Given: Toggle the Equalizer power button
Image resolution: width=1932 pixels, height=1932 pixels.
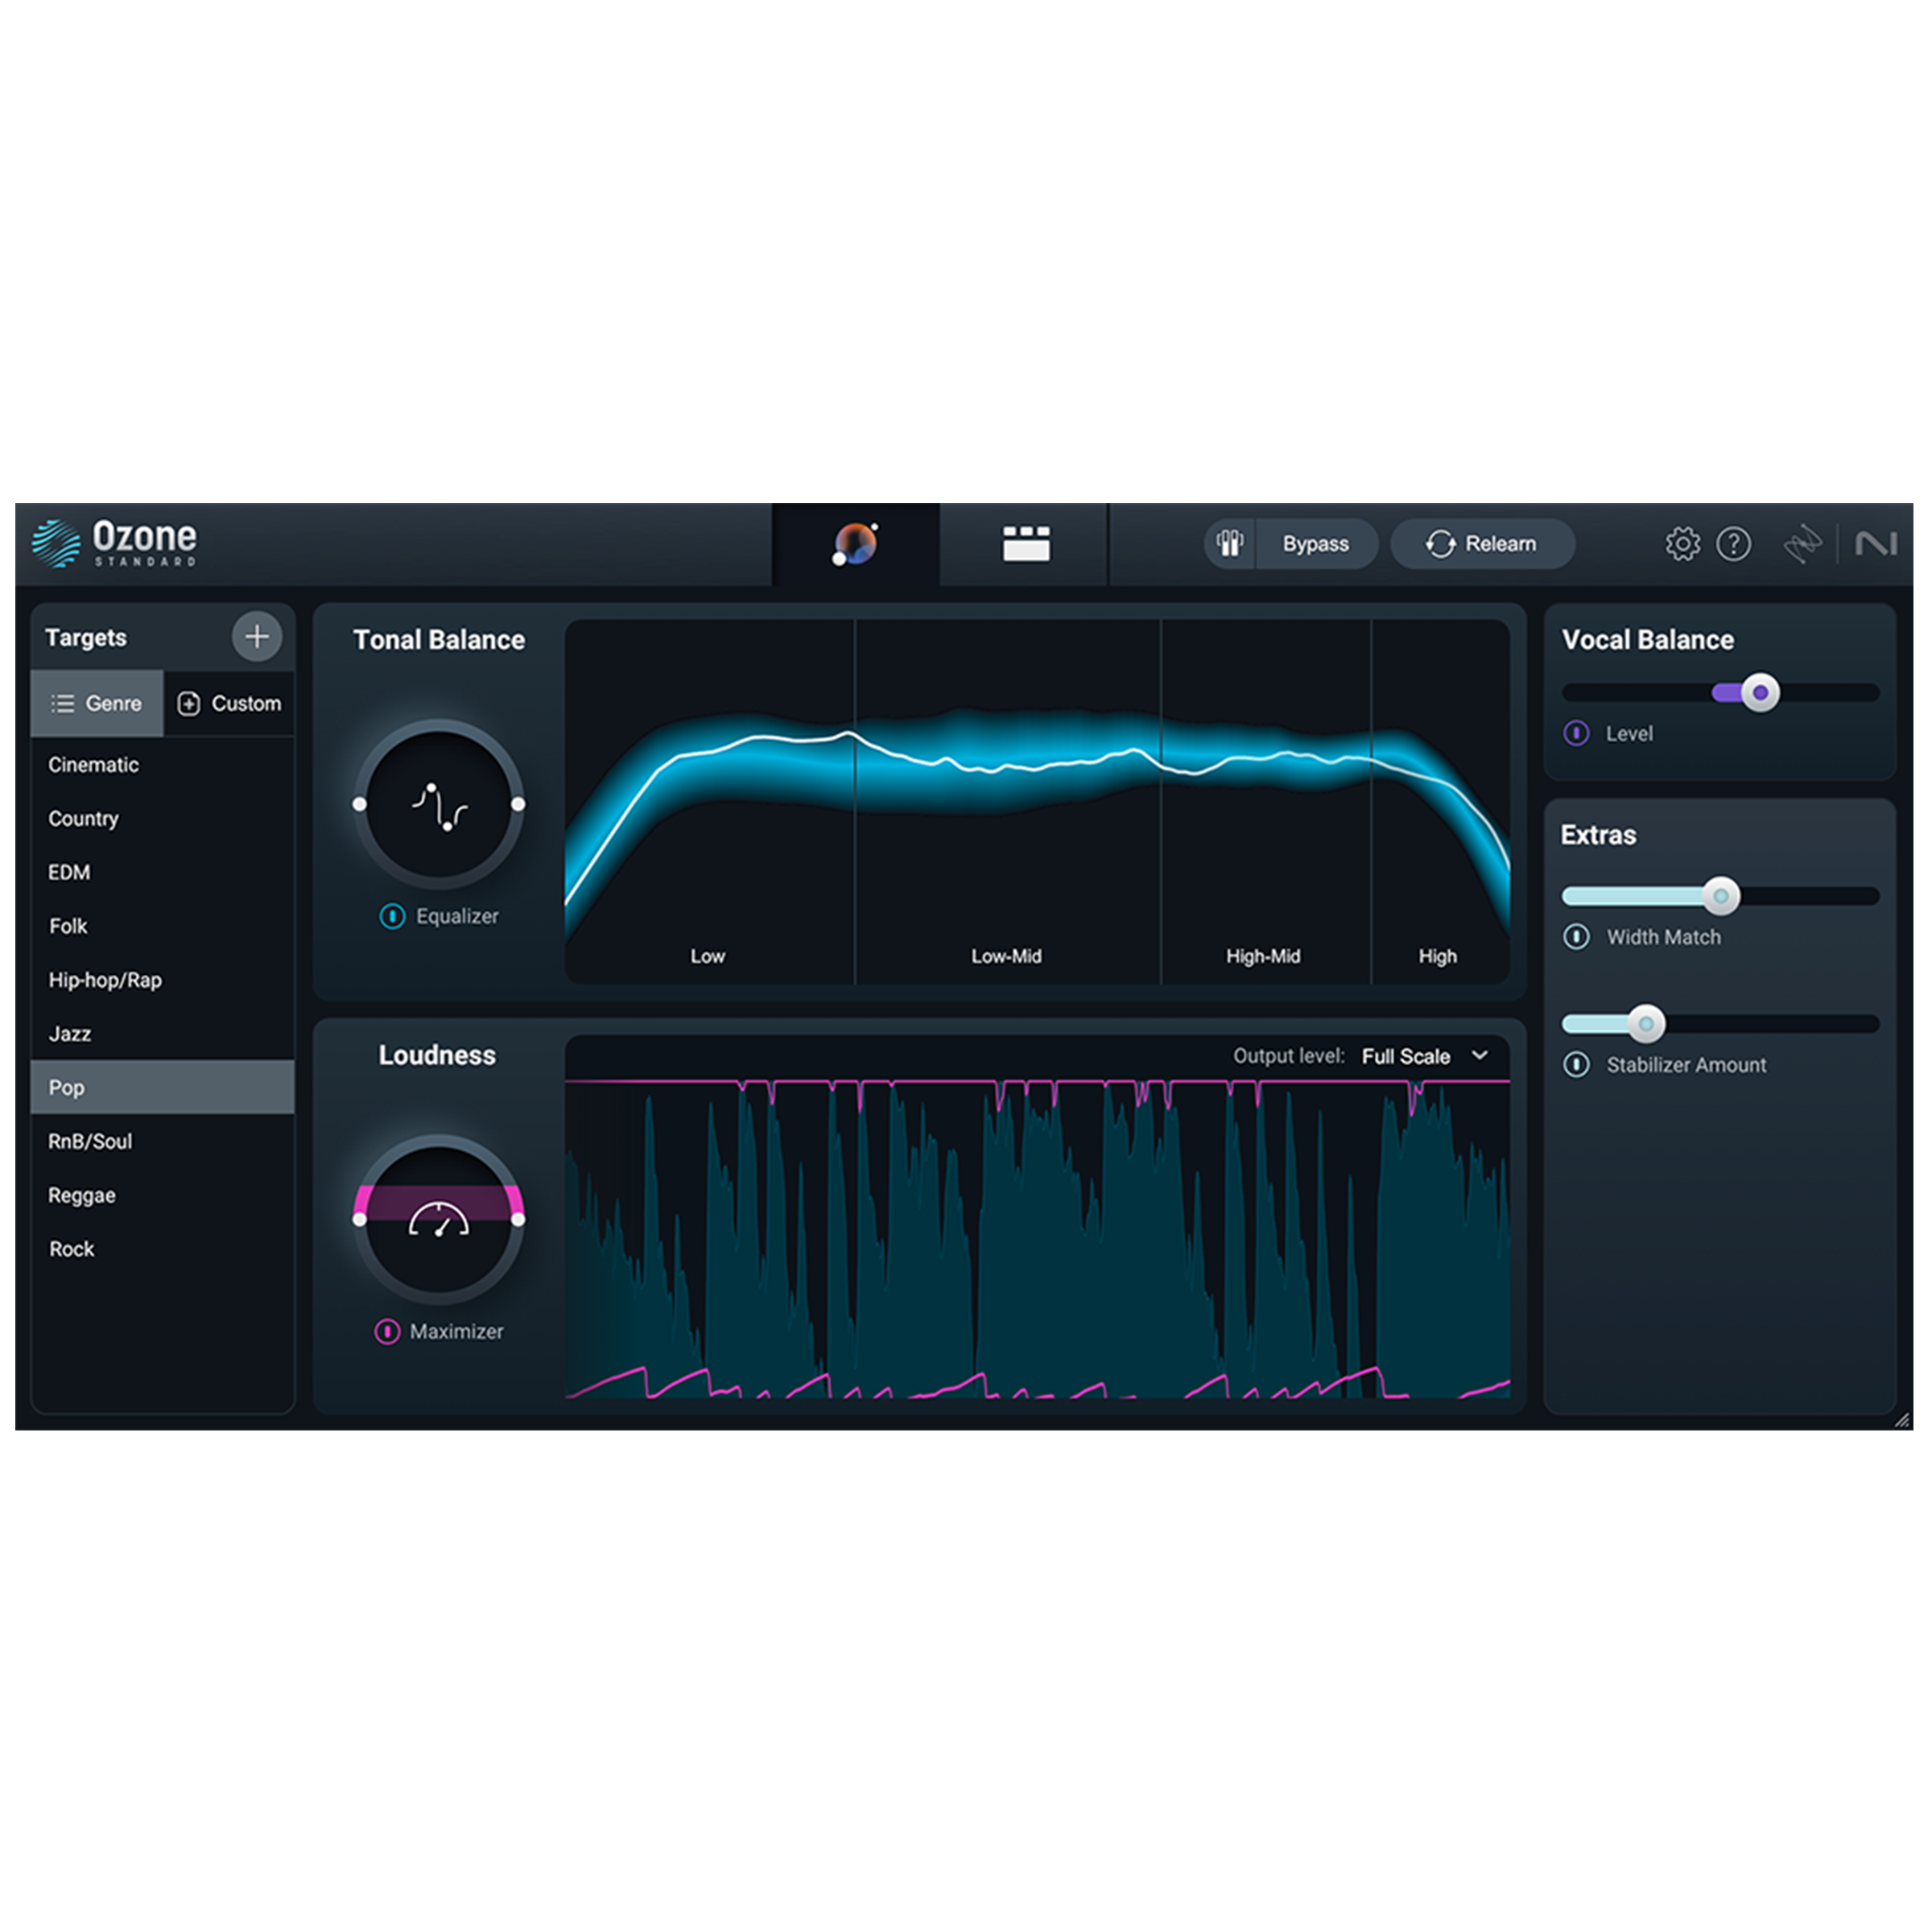Looking at the screenshot, I should click(392, 916).
